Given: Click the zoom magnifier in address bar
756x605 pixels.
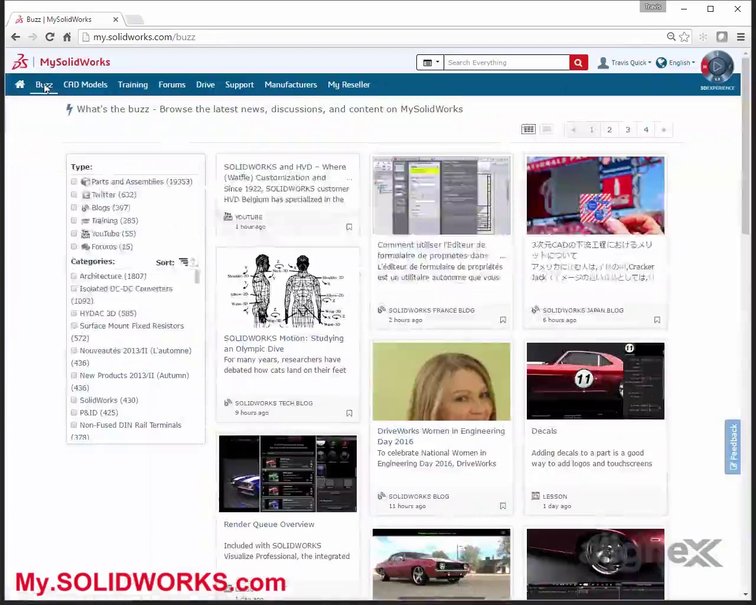Looking at the screenshot, I should [x=671, y=37].
